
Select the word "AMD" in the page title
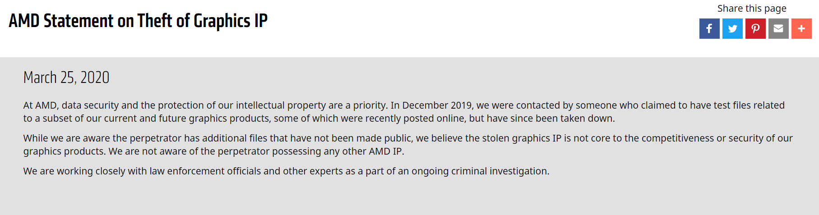click(24, 21)
